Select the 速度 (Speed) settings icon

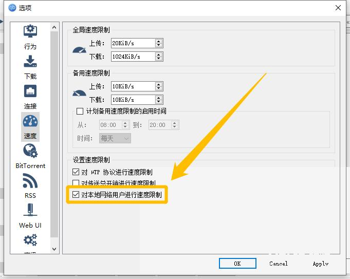coord(30,121)
